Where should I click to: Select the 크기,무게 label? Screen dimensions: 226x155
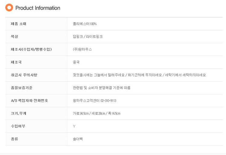coord(18,113)
